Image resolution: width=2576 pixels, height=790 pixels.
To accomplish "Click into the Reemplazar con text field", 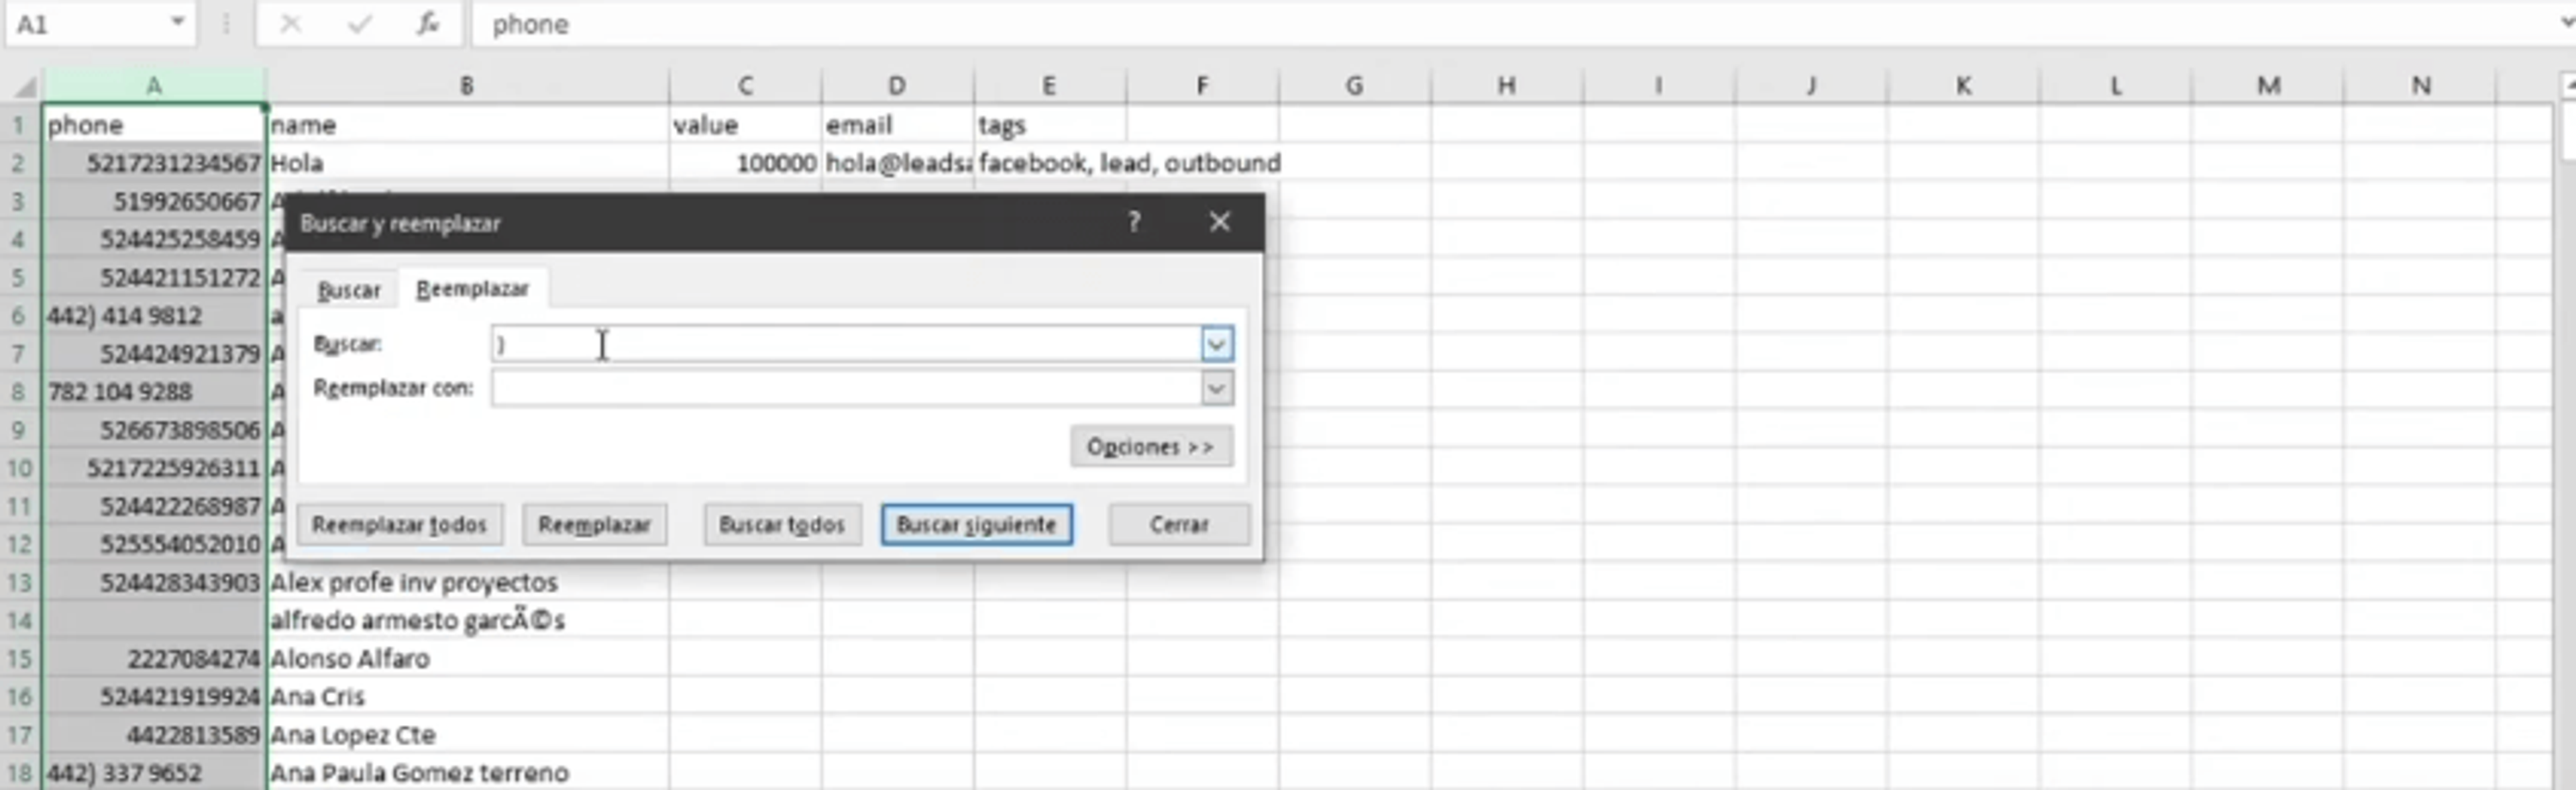I will tap(845, 389).
